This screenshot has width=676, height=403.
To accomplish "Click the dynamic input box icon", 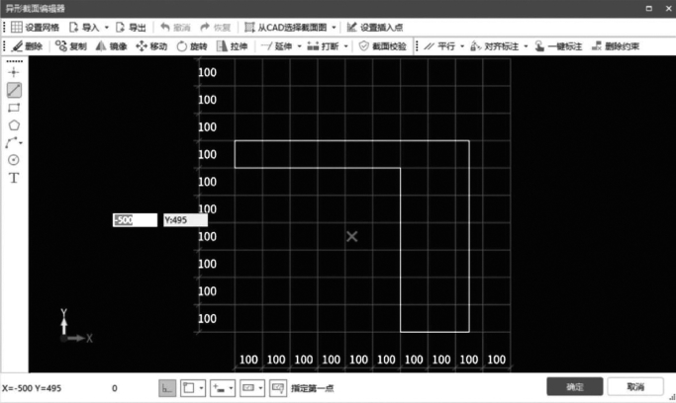I will 248,388.
